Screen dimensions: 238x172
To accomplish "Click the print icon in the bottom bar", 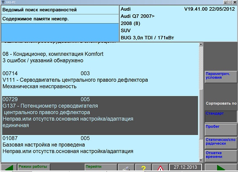I will (x=126, y=168).
